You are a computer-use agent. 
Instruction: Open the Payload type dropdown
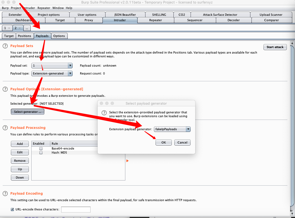tap(52, 73)
